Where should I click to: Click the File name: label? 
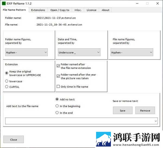click(x=11, y=25)
